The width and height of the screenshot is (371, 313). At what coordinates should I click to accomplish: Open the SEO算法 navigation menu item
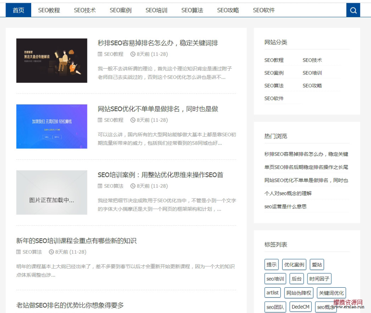click(192, 10)
